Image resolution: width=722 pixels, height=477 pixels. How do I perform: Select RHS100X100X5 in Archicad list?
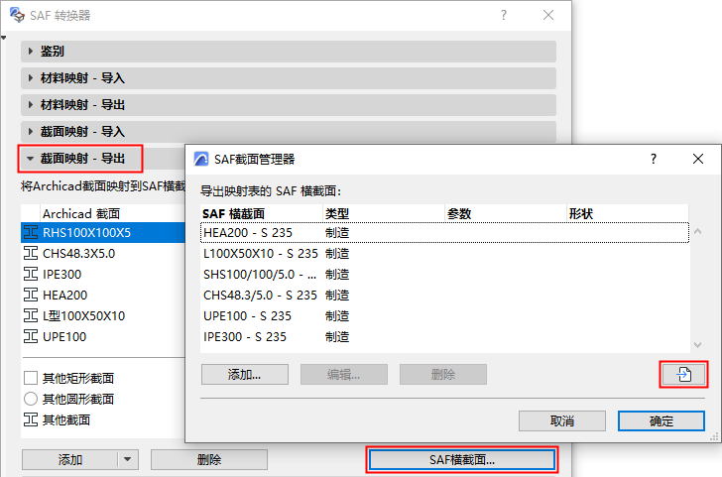pyautogui.click(x=103, y=232)
